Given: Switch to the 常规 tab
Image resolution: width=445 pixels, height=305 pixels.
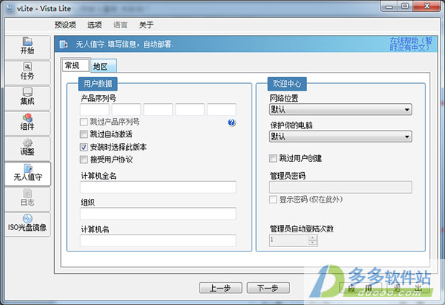Looking at the screenshot, I should (76, 65).
